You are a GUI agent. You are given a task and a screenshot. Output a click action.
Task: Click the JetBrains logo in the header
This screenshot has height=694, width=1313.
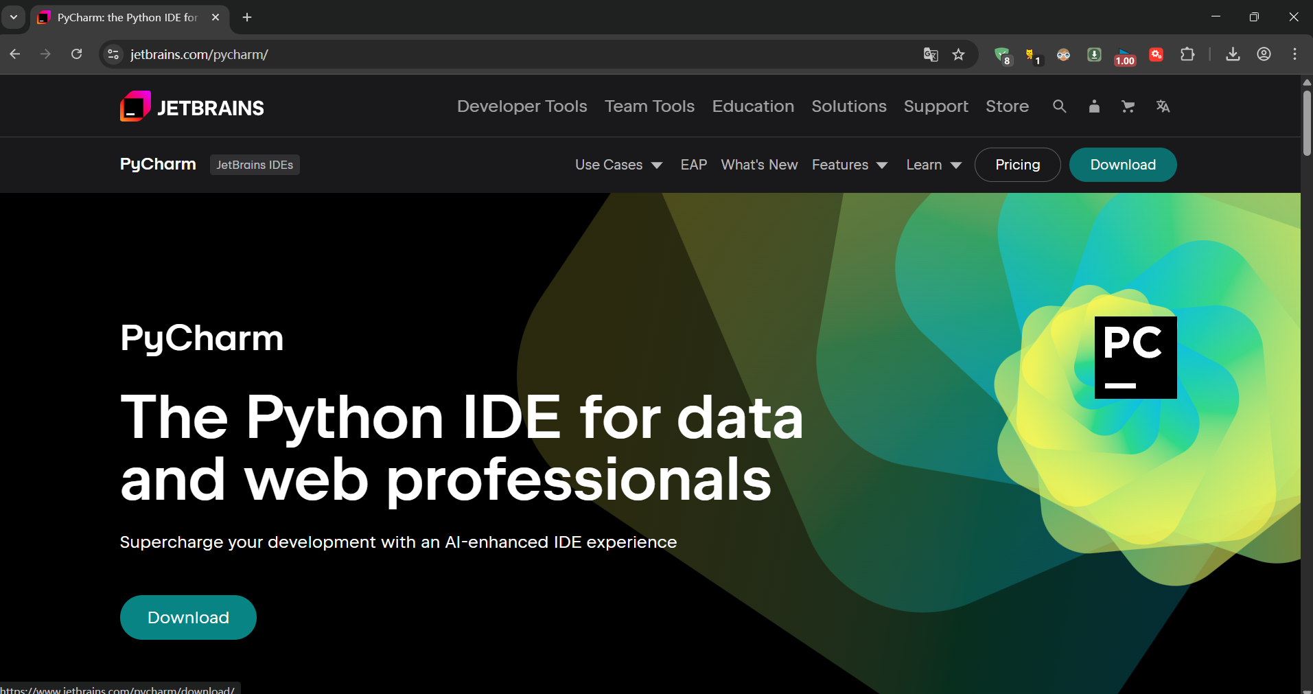coord(191,106)
